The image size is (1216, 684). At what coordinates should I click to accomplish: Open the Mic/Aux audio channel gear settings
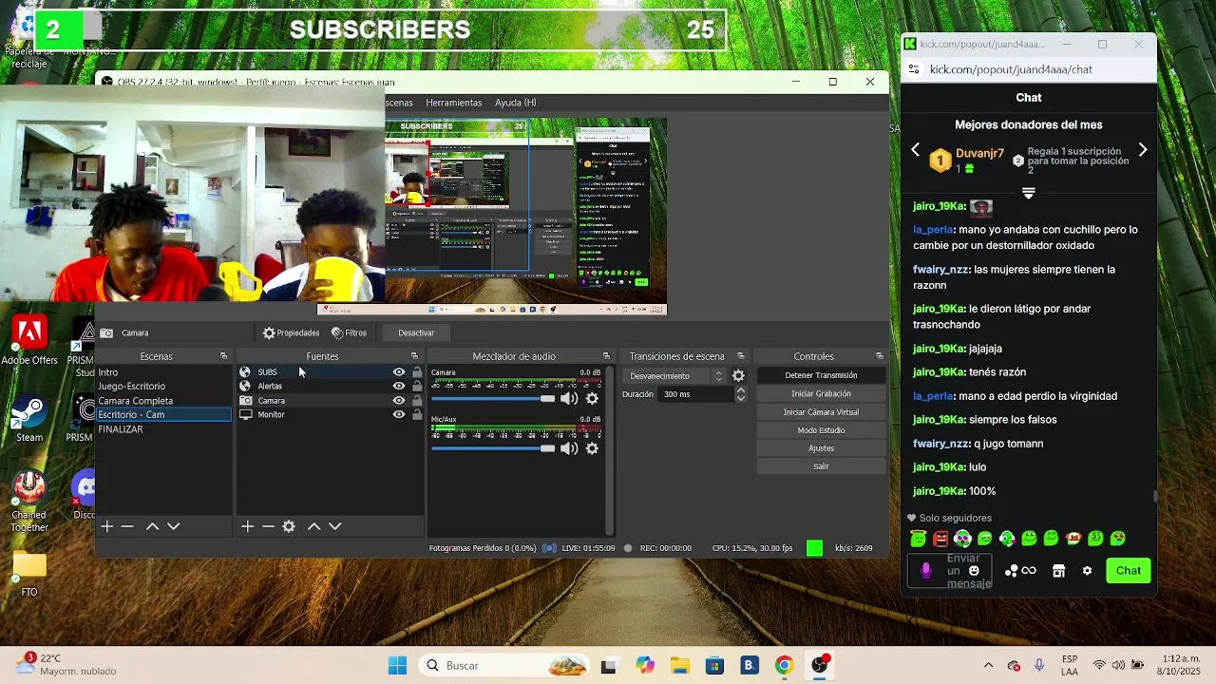pos(592,448)
